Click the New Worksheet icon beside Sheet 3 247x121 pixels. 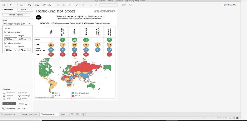click(72, 114)
